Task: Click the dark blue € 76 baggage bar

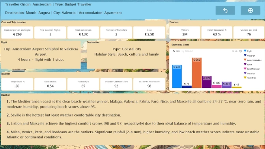Action: click(x=187, y=87)
